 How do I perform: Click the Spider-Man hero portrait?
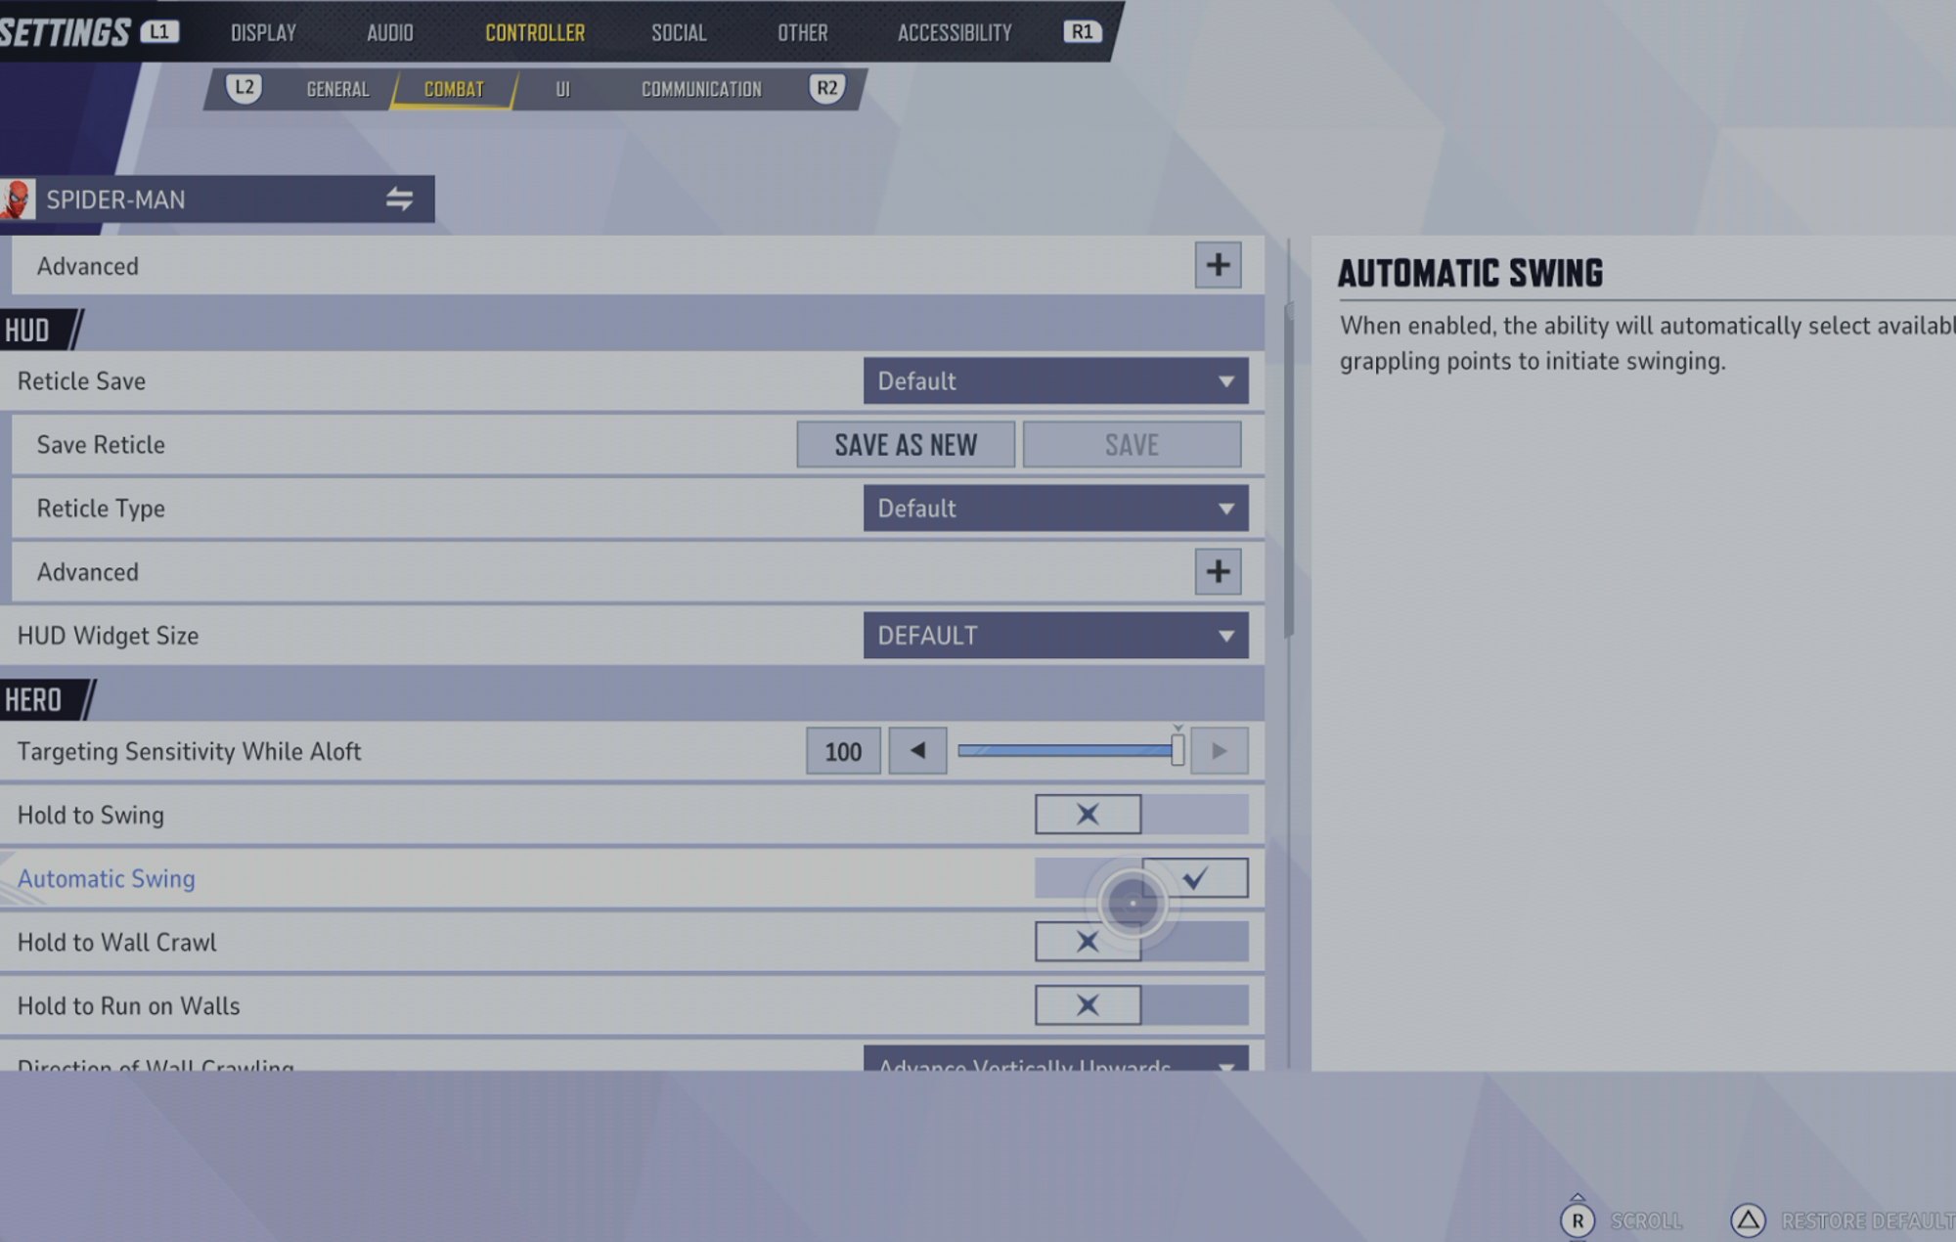coord(18,200)
